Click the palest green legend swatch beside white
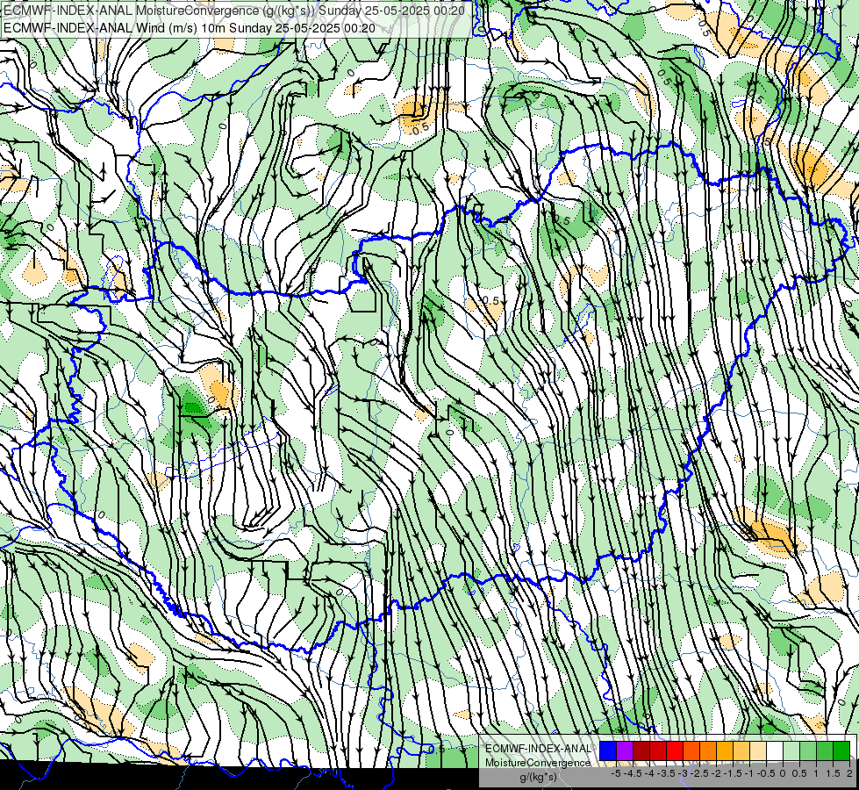 pyautogui.click(x=791, y=750)
